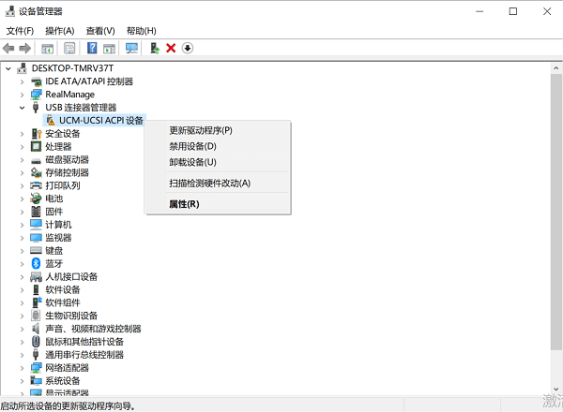Expand the 网络适配器 category arrow
This screenshot has height=412, width=563.
click(x=23, y=368)
